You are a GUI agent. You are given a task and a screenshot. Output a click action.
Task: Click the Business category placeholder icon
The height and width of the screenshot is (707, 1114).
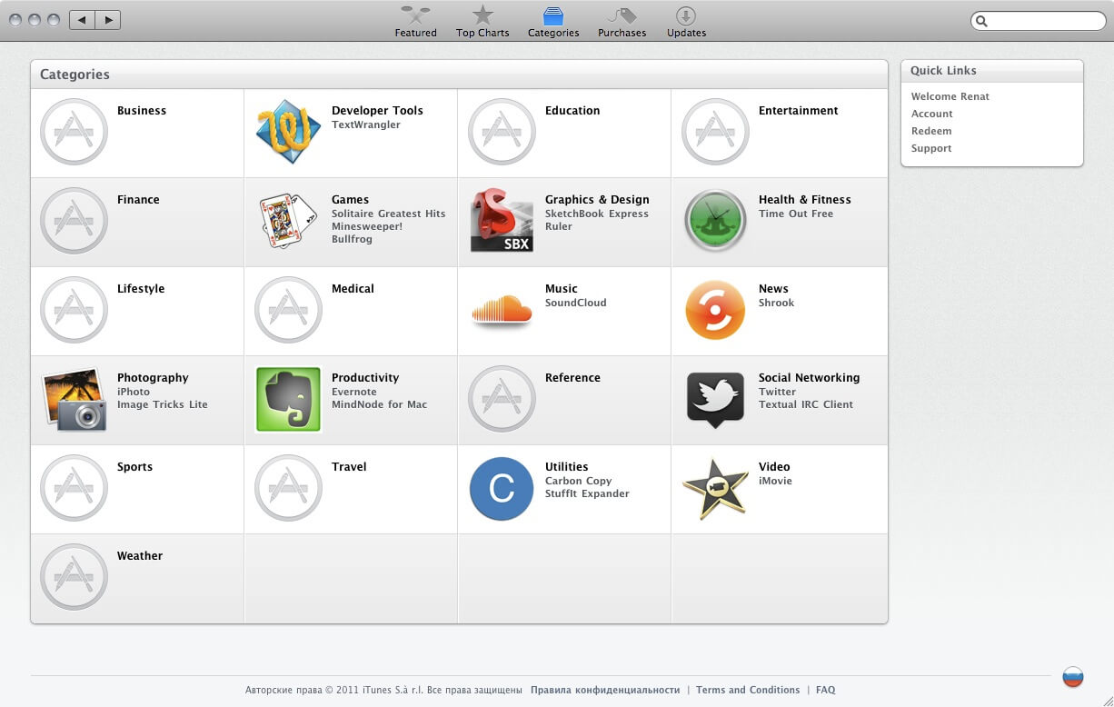point(74,132)
